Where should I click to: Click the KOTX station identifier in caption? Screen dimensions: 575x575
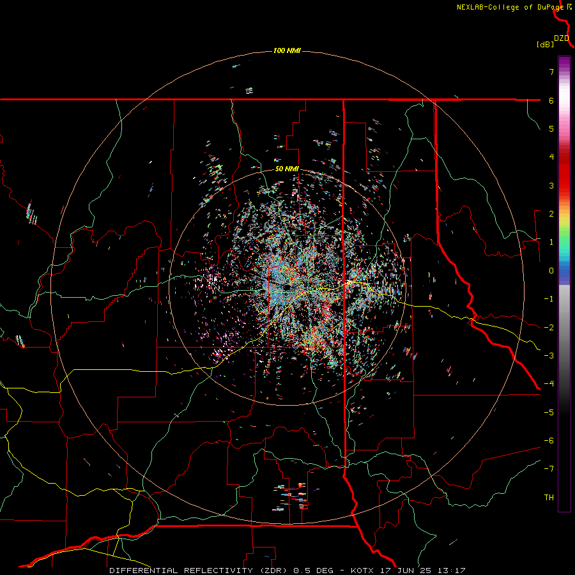(362, 571)
